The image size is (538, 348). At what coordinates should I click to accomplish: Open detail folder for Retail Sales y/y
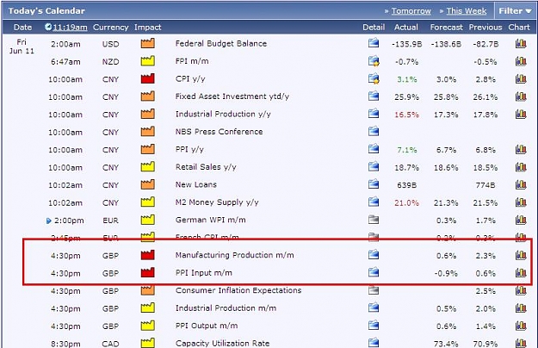tap(374, 167)
